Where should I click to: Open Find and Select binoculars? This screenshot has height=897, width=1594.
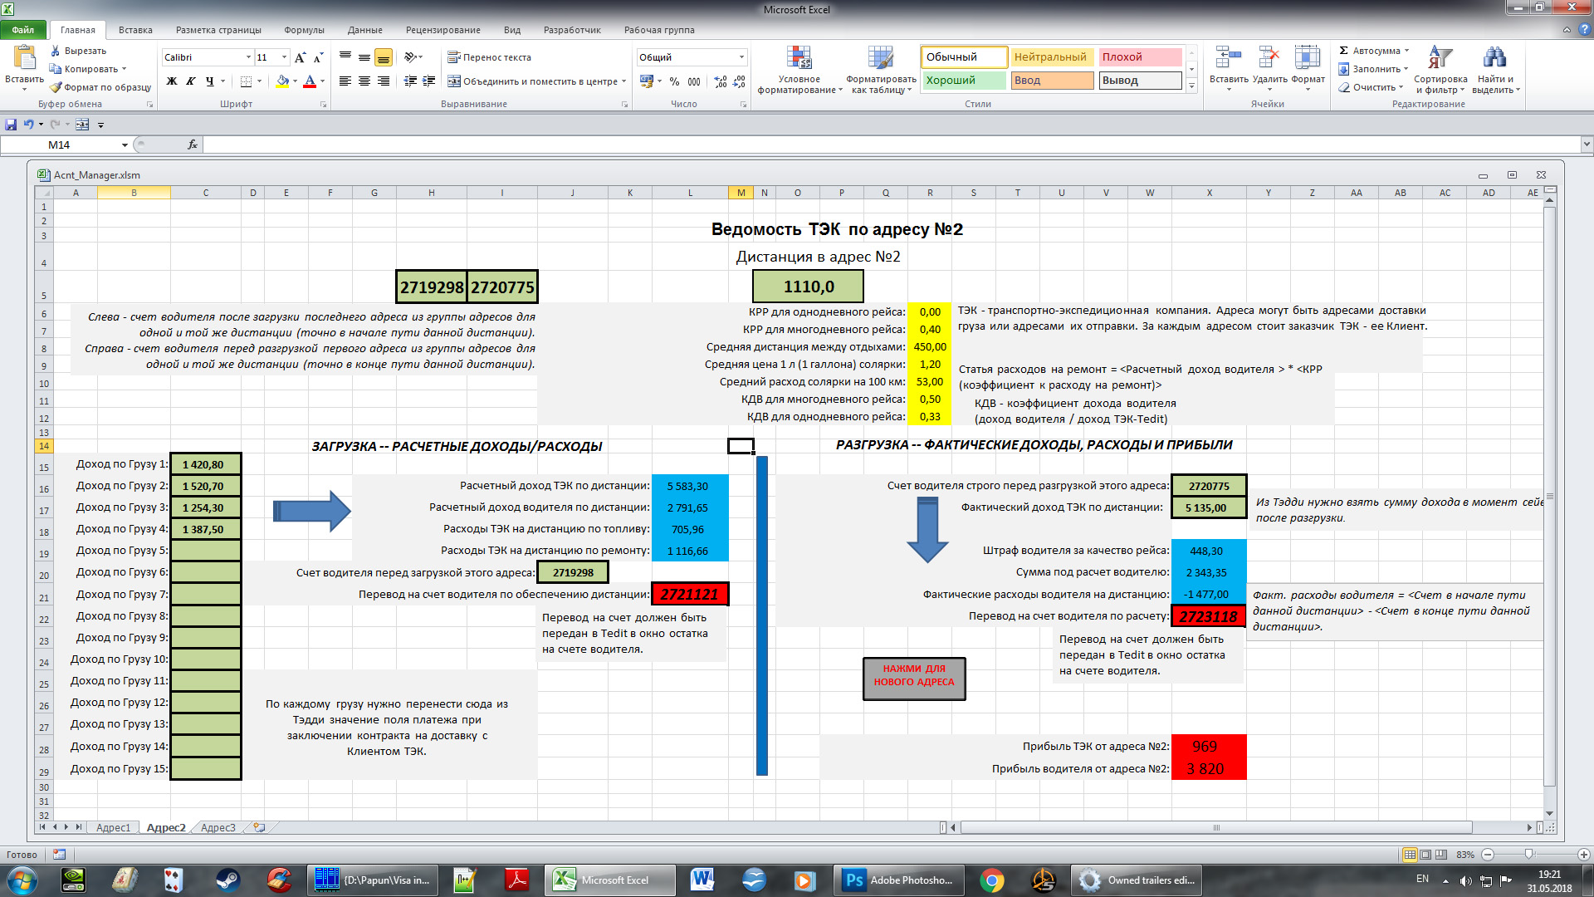(1494, 58)
